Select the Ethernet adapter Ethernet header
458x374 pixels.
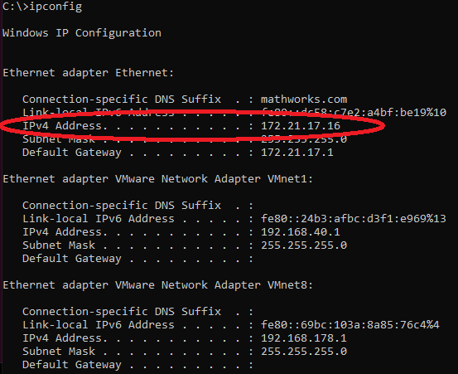click(89, 72)
